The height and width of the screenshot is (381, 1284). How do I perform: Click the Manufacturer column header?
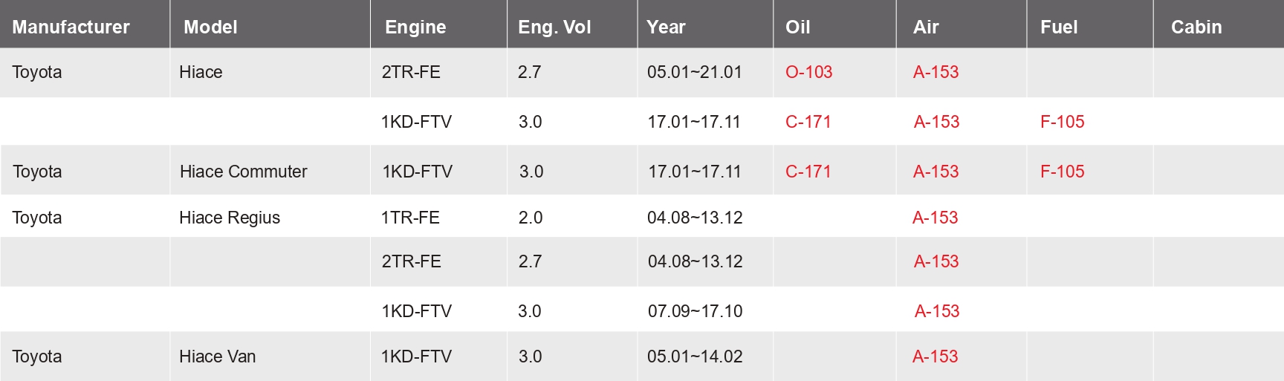71,27
